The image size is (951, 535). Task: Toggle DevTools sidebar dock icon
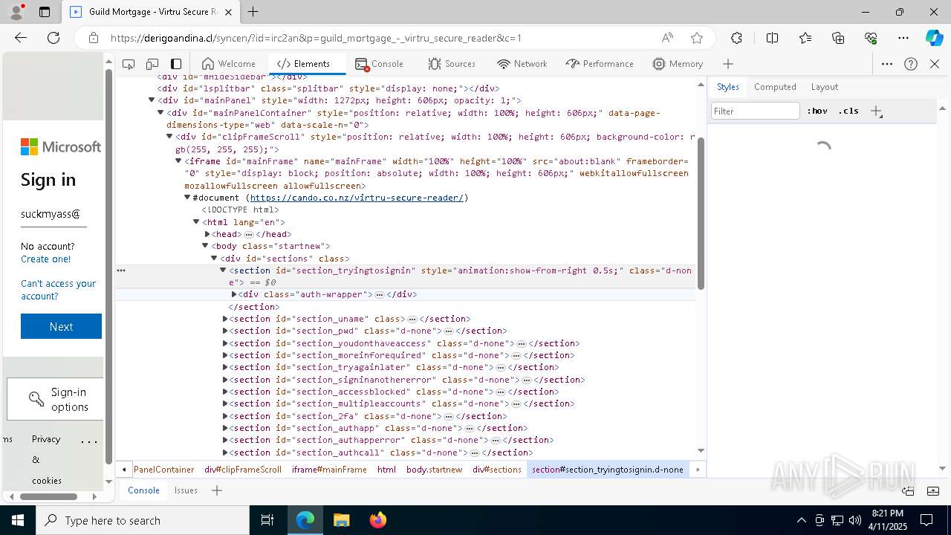[x=176, y=64]
